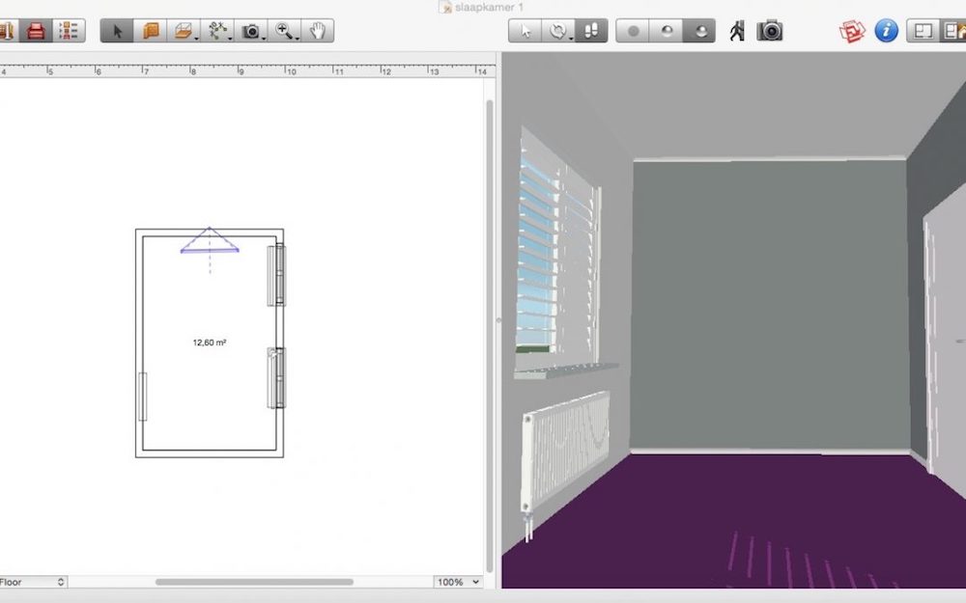Select the 2D arrow selection tool
Screen dimensions: 966x603
tap(117, 31)
